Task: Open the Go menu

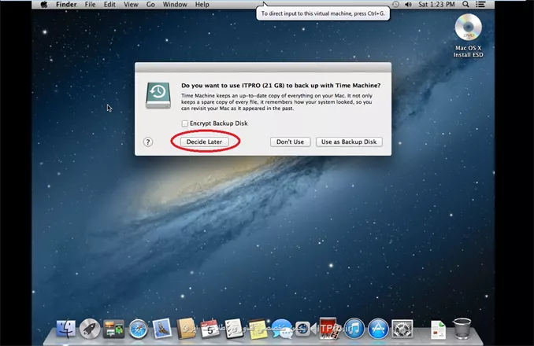Action: (150, 5)
